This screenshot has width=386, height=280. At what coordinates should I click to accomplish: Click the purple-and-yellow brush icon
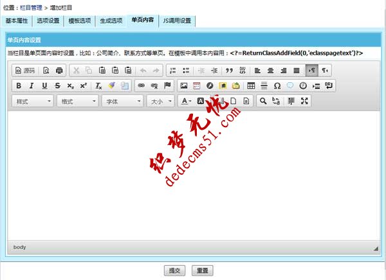click(111, 85)
